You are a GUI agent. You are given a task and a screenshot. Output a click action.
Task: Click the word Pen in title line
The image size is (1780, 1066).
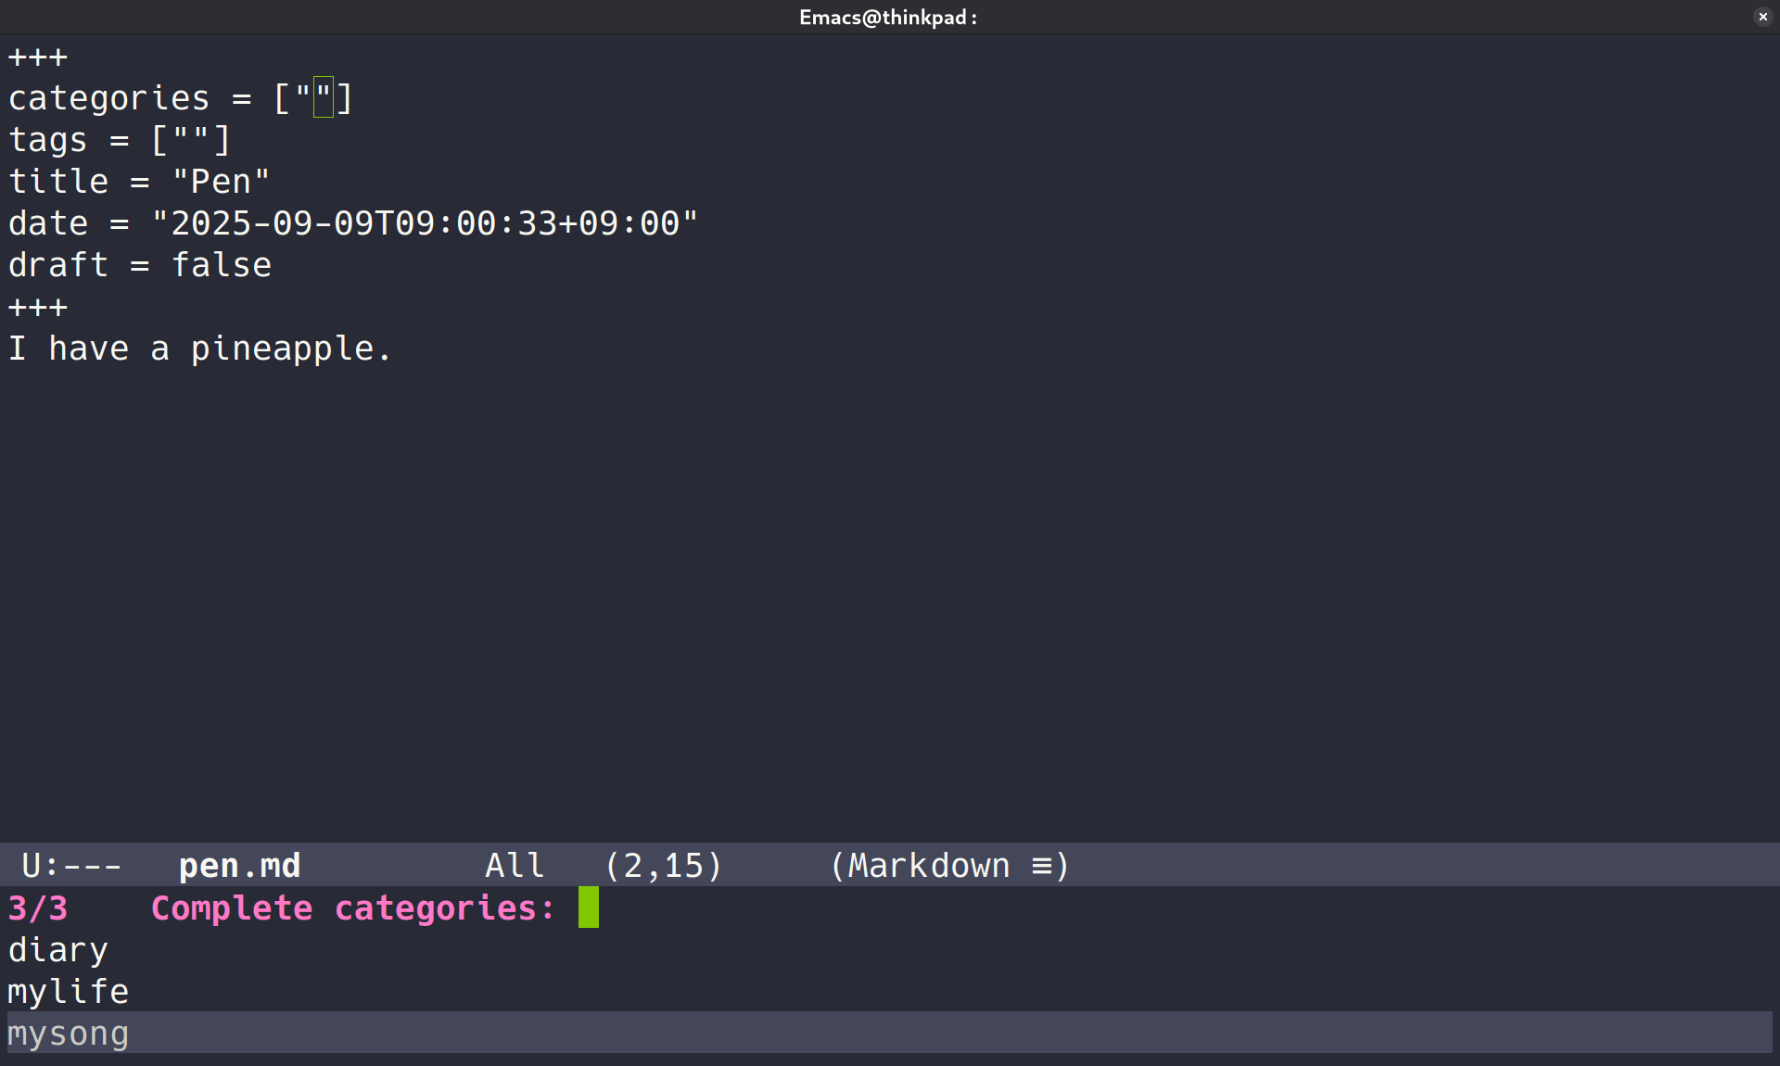pyautogui.click(x=221, y=182)
